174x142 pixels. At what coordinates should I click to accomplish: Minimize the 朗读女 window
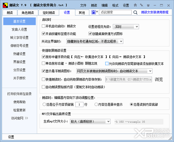click(155, 5)
